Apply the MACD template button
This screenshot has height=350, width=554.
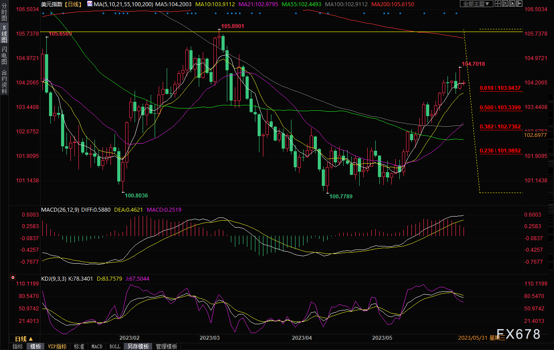(97, 346)
